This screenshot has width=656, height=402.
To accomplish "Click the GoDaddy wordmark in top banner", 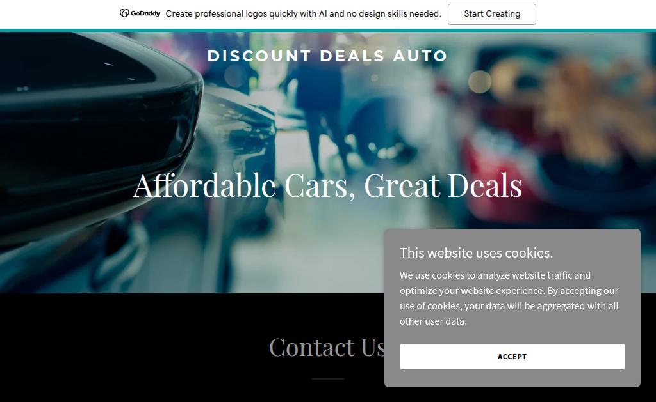I will [x=145, y=13].
